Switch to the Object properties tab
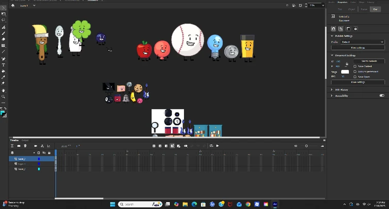 351,9
